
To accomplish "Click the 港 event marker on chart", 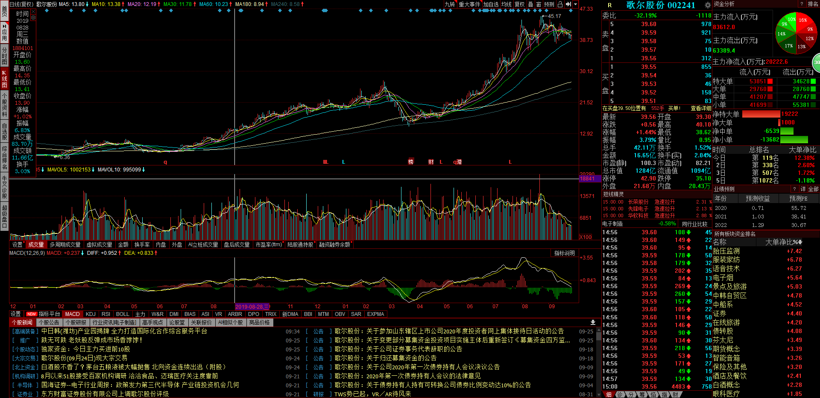I will point(459,162).
